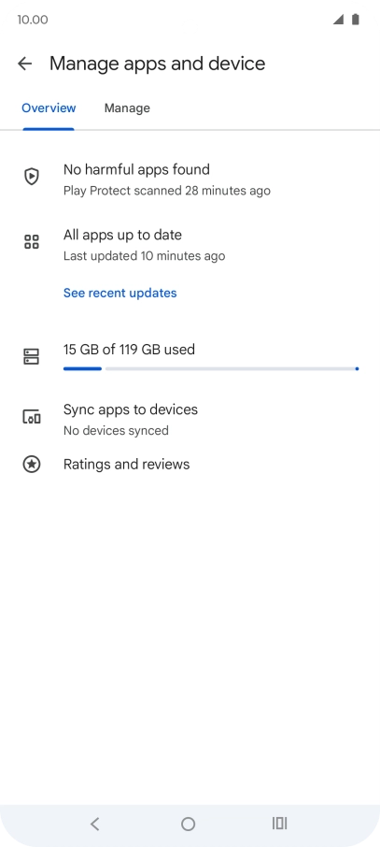The height and width of the screenshot is (847, 380).
Task: Tap the Android home circle button
Action: tap(188, 824)
